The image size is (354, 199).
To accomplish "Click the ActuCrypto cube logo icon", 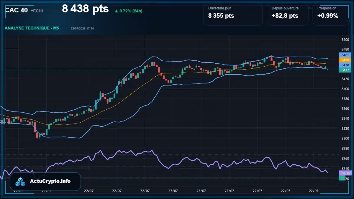I will tap(21, 182).
